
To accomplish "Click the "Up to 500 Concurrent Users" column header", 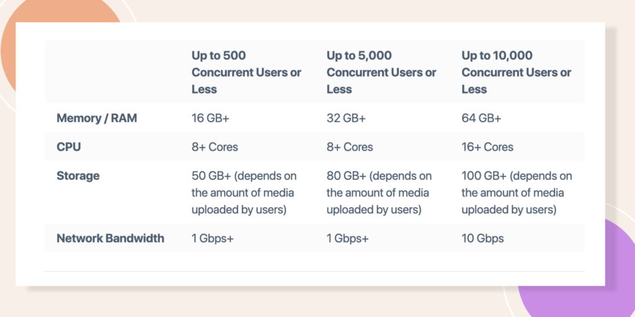I will [x=246, y=72].
